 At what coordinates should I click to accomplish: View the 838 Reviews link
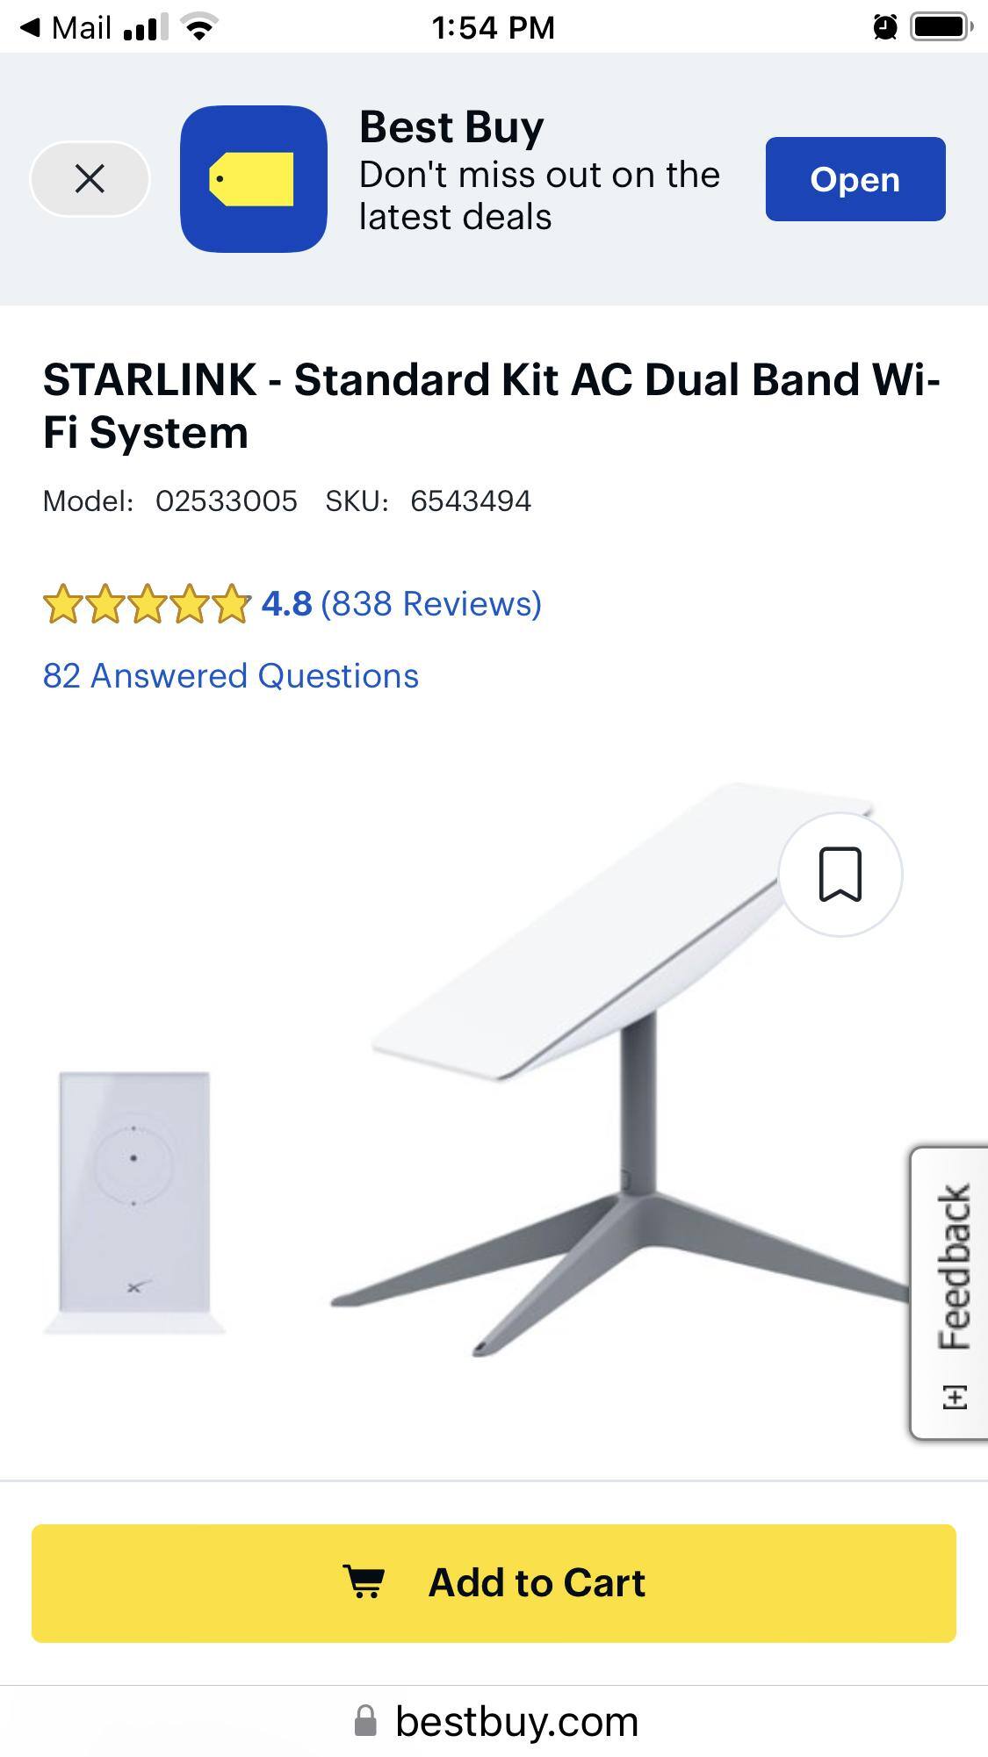(x=431, y=604)
